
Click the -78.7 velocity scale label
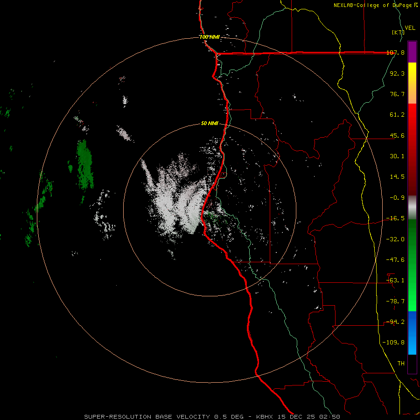coord(396,301)
